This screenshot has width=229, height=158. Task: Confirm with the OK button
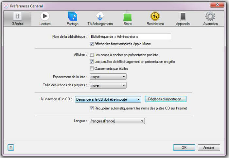(184, 148)
